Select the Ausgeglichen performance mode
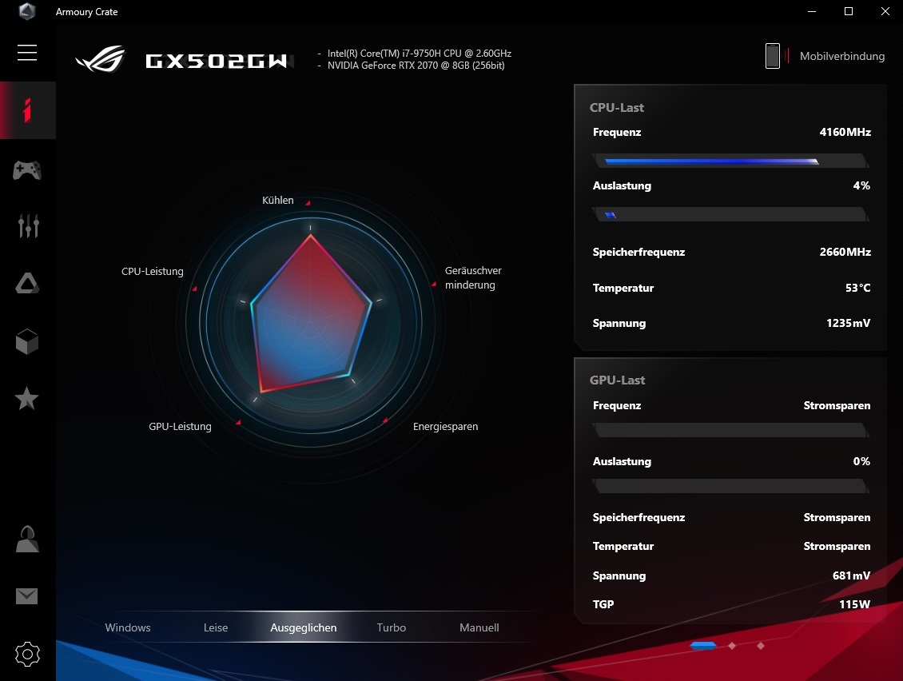The image size is (903, 681). click(304, 627)
